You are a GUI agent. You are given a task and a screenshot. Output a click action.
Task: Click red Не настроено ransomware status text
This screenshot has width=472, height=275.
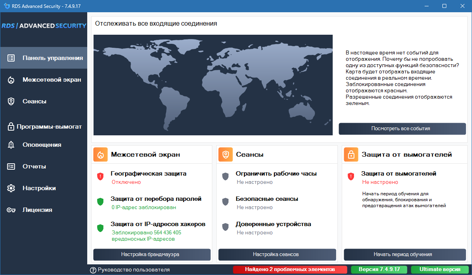click(380, 182)
